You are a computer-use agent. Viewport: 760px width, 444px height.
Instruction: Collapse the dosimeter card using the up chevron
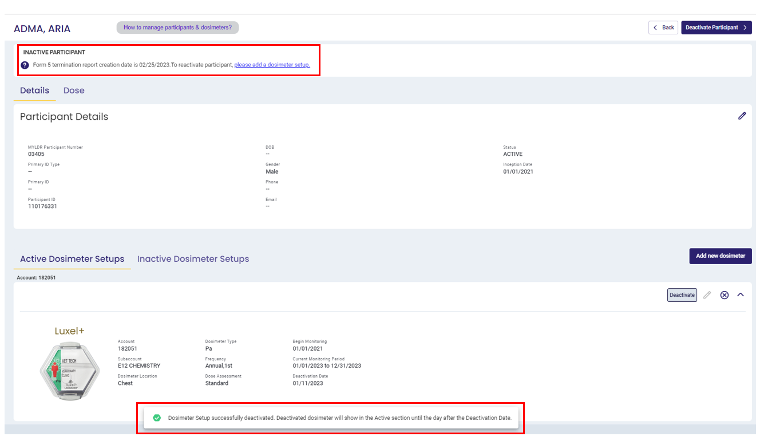coord(741,294)
